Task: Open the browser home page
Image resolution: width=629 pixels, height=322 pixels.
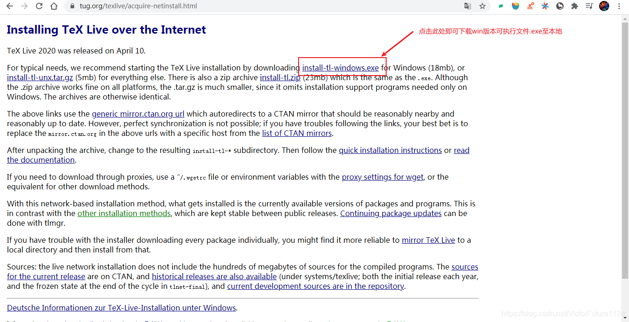Action: click(x=54, y=6)
